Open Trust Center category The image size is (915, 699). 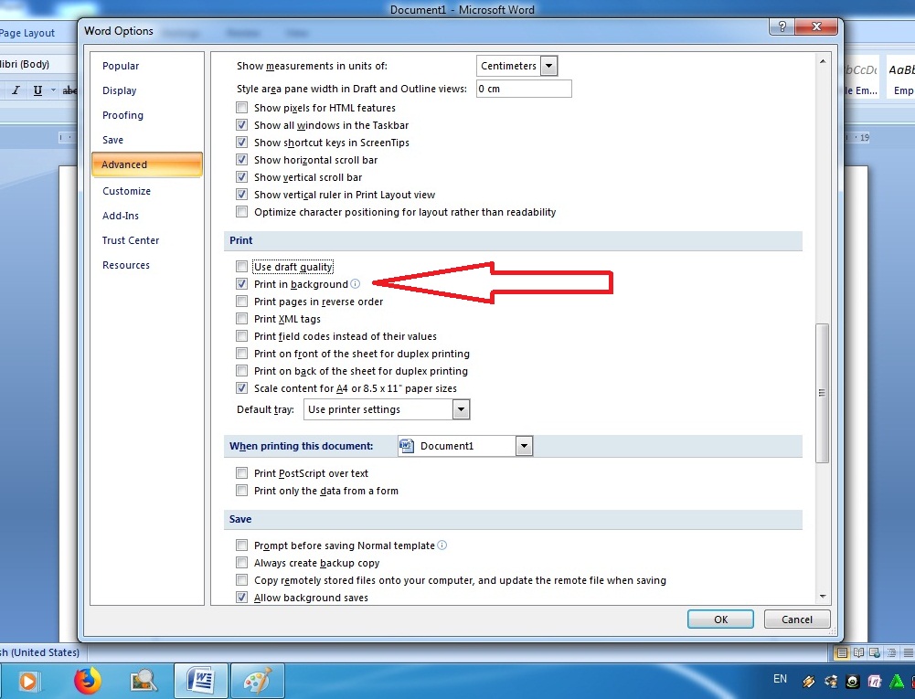click(x=131, y=240)
